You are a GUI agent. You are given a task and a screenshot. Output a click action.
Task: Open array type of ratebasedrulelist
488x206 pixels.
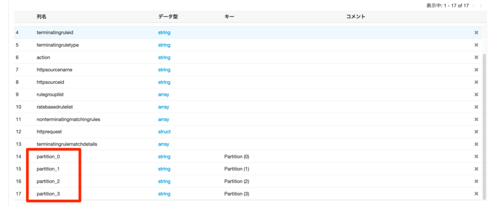point(164,107)
